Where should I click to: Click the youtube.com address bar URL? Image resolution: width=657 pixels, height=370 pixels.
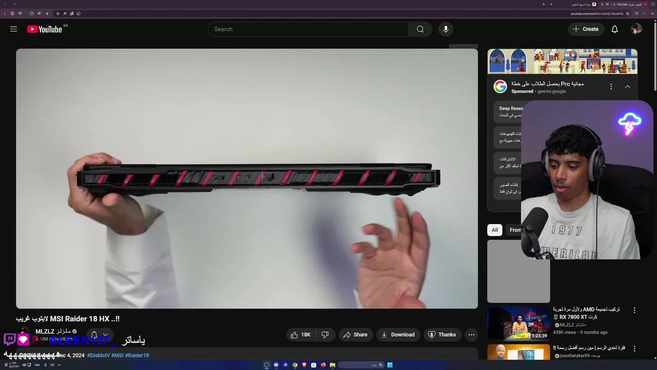(x=597, y=13)
